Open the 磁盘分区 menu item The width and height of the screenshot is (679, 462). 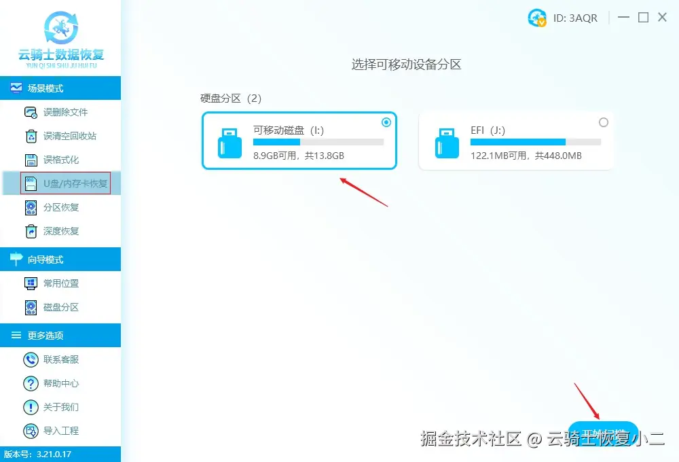pos(60,307)
